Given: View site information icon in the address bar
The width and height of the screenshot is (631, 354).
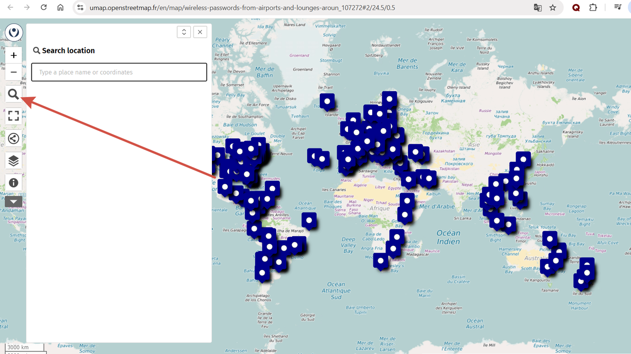Looking at the screenshot, I should point(80,8).
